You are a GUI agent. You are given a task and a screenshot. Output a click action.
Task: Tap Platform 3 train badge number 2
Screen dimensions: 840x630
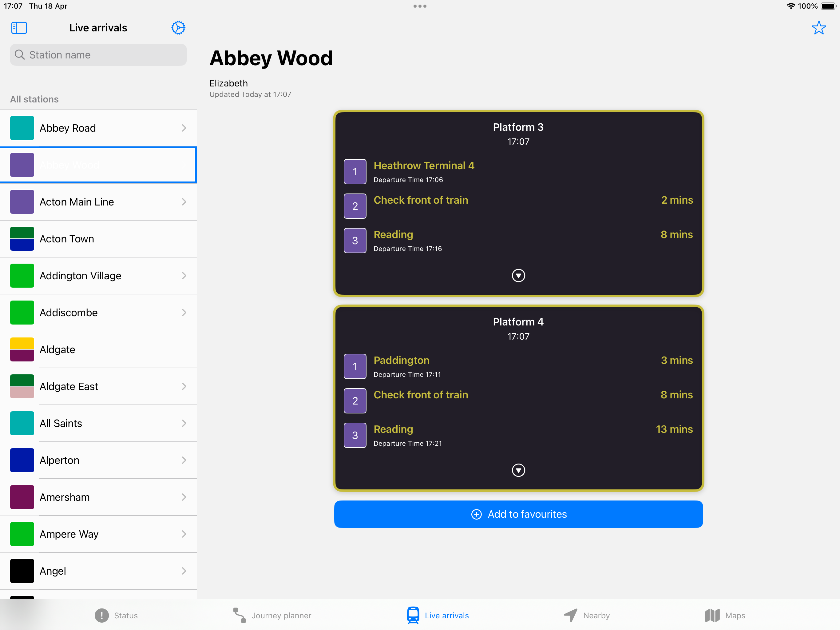point(355,206)
